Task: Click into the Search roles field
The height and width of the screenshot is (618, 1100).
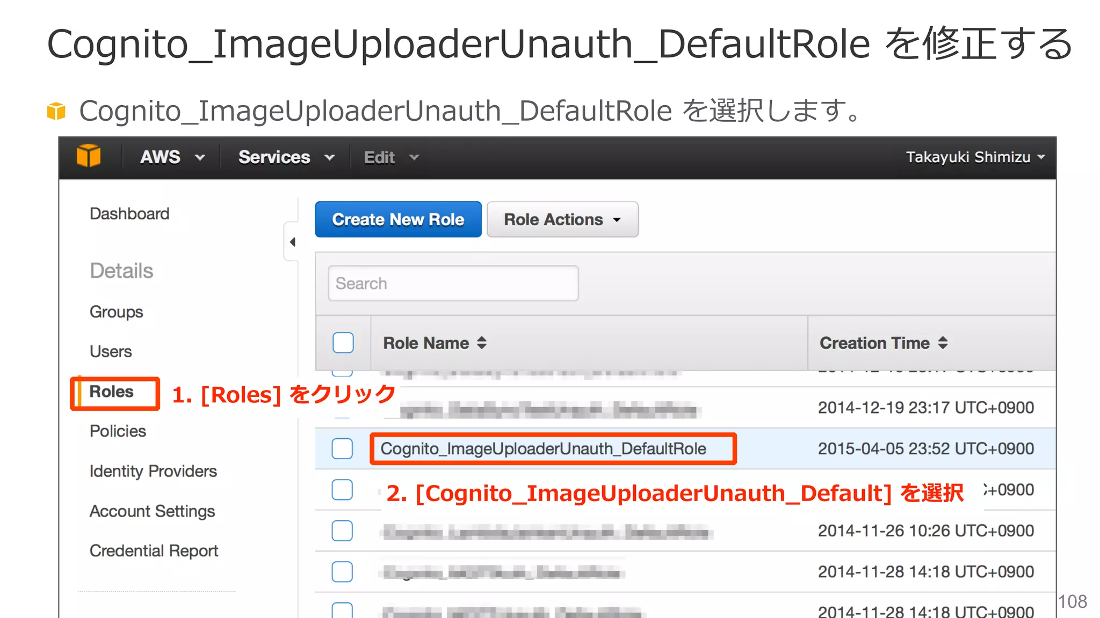Action: 453,283
